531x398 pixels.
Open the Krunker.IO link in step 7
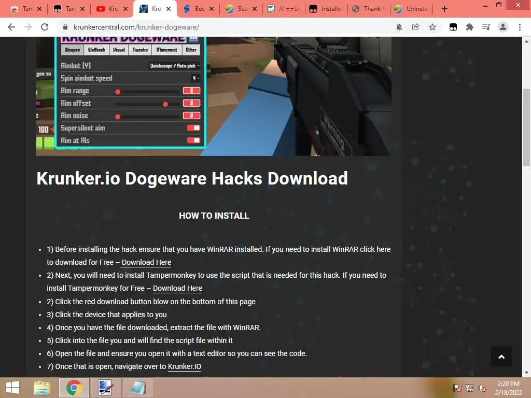coord(185,366)
